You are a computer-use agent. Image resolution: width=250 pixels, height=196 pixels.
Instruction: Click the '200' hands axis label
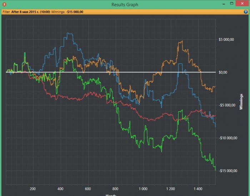(33, 189)
